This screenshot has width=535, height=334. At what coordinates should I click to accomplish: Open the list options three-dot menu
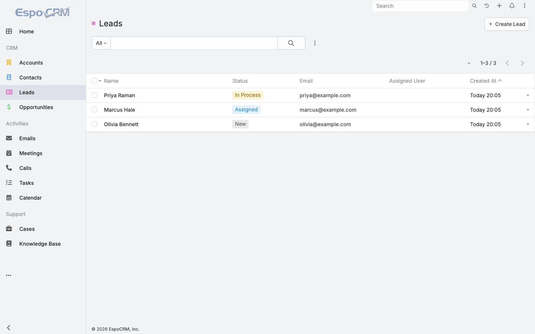[x=315, y=43]
